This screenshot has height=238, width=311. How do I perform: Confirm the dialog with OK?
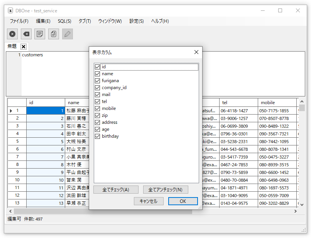pos(183,201)
